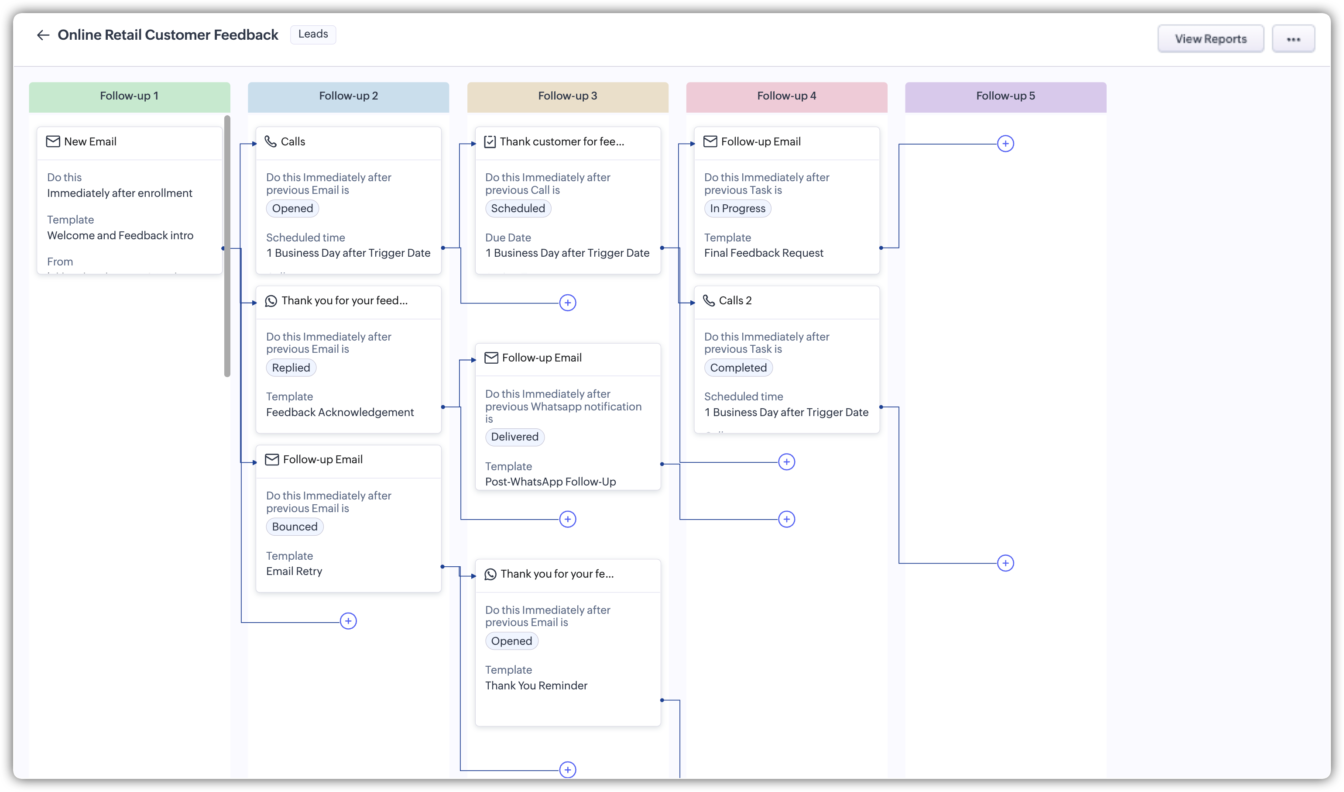Screen dimensions: 1344x792
Task: Click View Reports button
Action: 1210,39
